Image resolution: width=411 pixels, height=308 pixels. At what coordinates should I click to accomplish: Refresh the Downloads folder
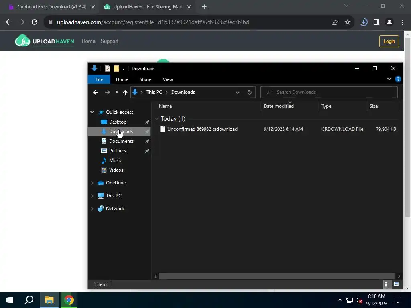tap(250, 93)
